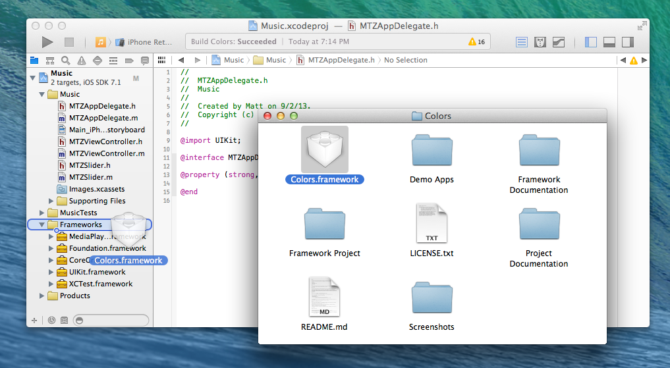Switch to the Standard editor
This screenshot has width=670, height=368.
[x=521, y=42]
